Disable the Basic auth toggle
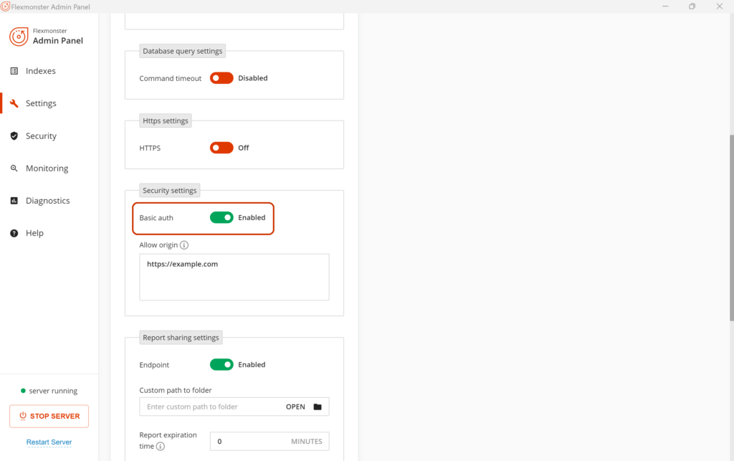Image resolution: width=734 pixels, height=461 pixels. point(223,217)
